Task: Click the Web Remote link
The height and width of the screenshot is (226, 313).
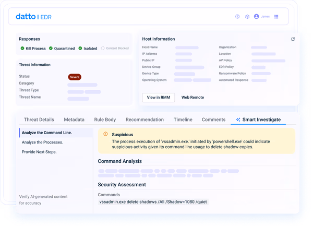Action: point(192,98)
